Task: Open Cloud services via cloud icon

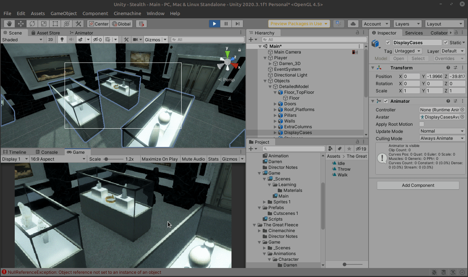Action: 353,24
